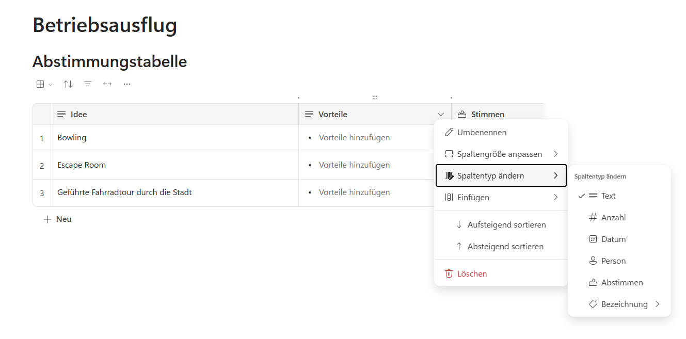Open the filter icon in table toolbar
Viewport: 686px width, 339px height.
(88, 84)
